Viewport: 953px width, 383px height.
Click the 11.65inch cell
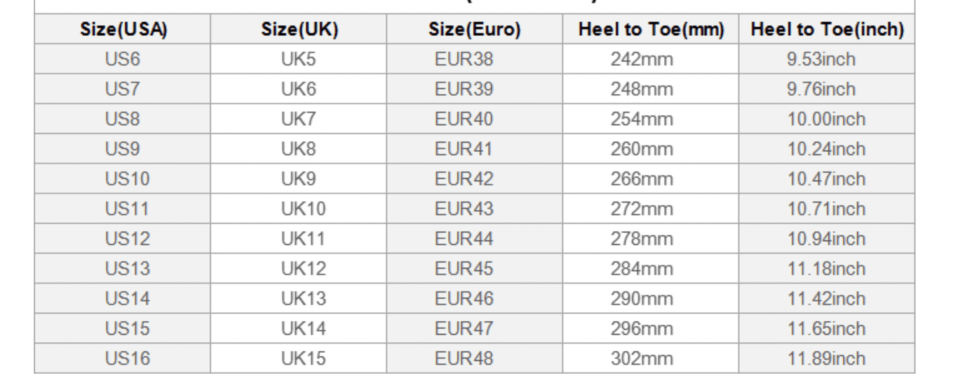coord(827,328)
